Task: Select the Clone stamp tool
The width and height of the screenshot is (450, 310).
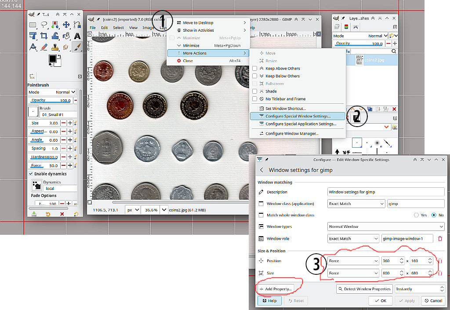Action: tap(55, 47)
